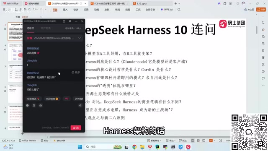This screenshot has width=268, height=151.
Task: Click the red Send button in chat
Action: (x=76, y=128)
